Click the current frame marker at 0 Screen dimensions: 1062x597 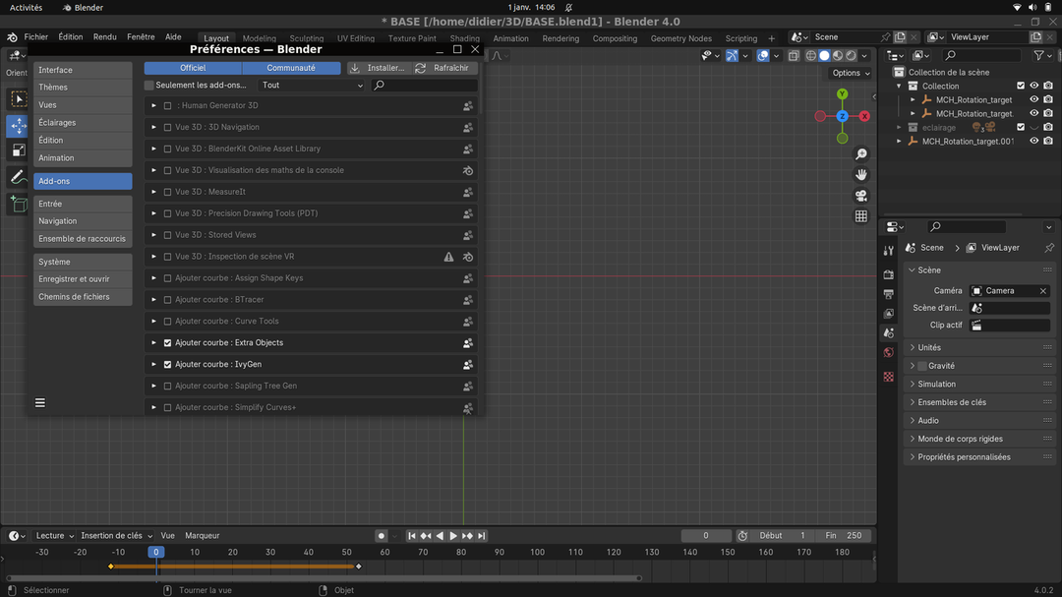(x=155, y=552)
